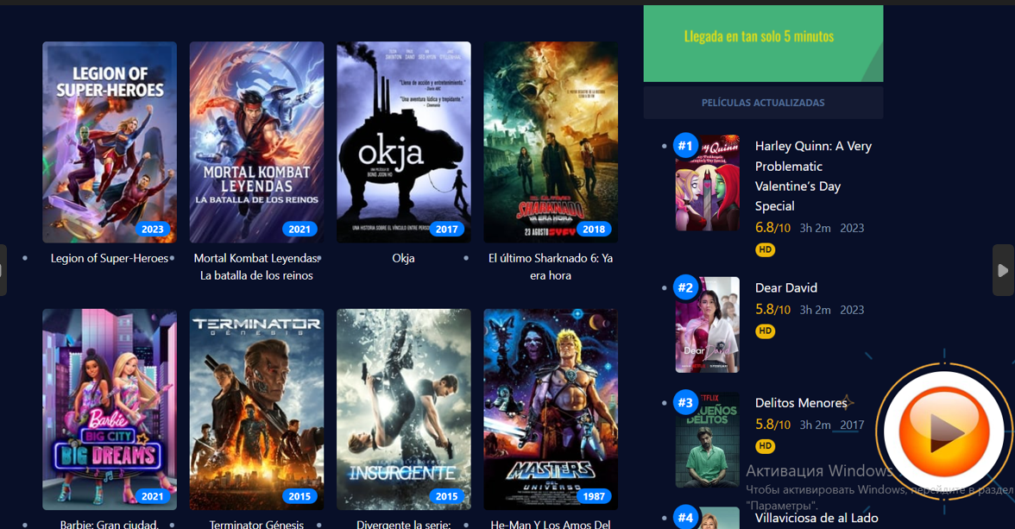Open the 'Terminator Génesis' title link
The height and width of the screenshot is (529, 1015).
click(256, 524)
